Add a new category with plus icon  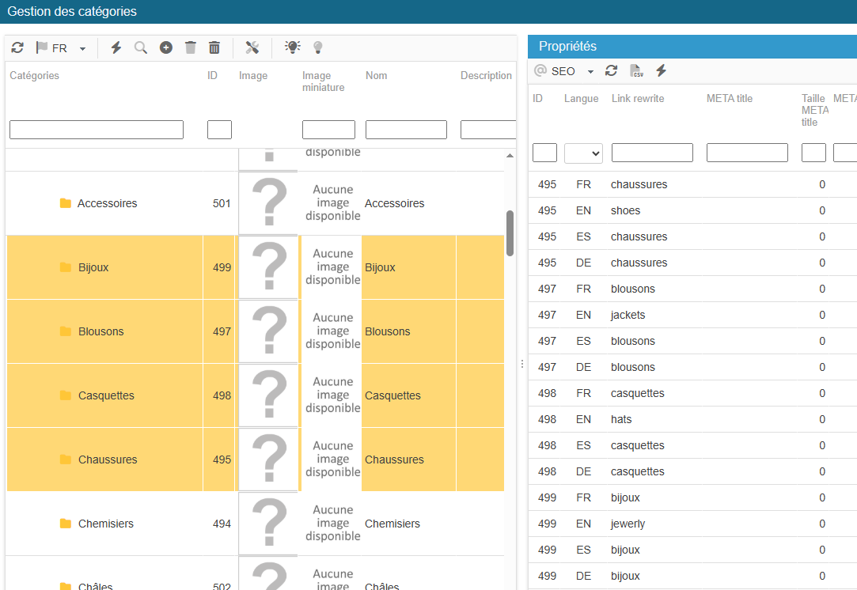[x=166, y=47]
